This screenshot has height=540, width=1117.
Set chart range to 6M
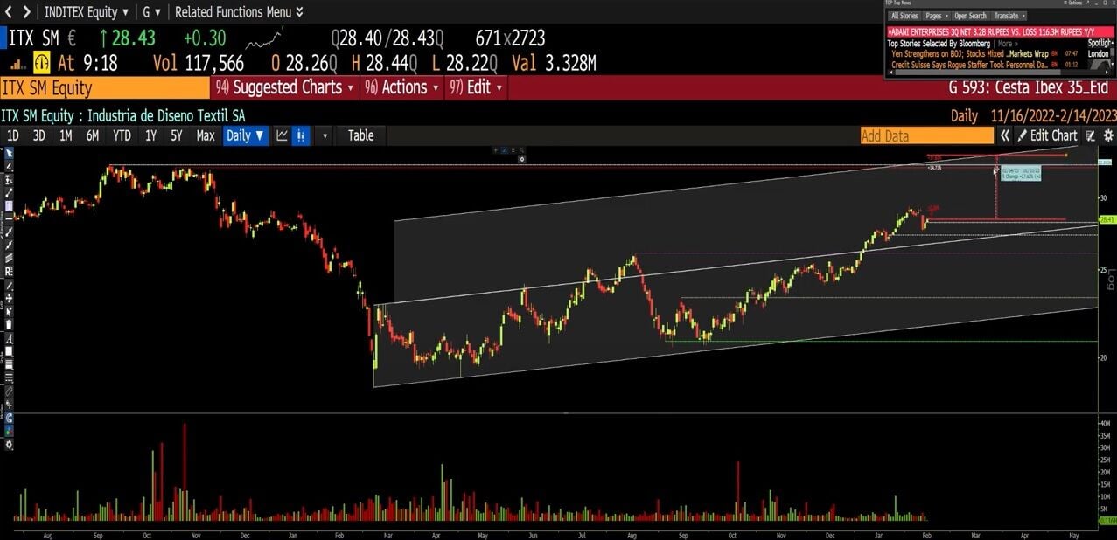click(x=92, y=135)
